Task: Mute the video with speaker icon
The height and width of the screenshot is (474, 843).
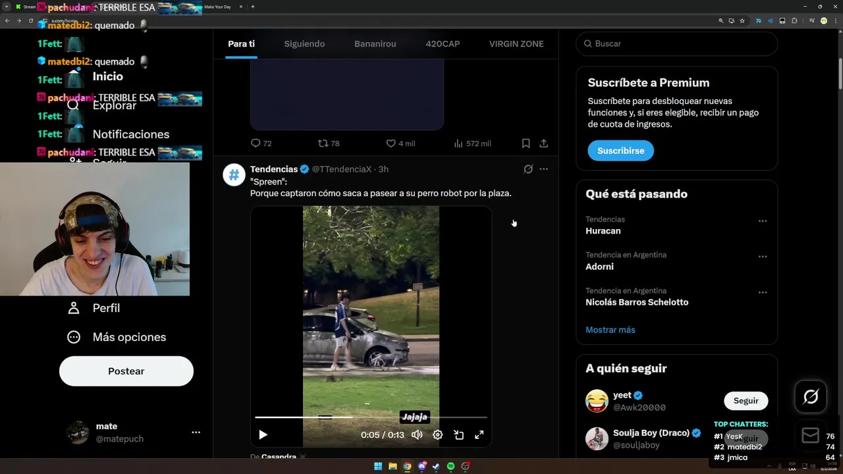Action: click(417, 434)
